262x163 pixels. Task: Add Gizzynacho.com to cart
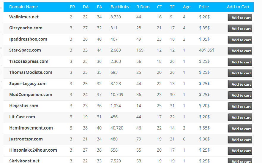pos(240,28)
